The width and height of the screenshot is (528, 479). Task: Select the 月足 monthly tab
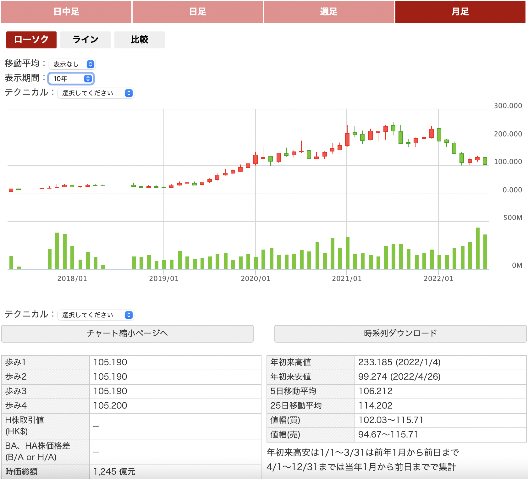coord(460,12)
